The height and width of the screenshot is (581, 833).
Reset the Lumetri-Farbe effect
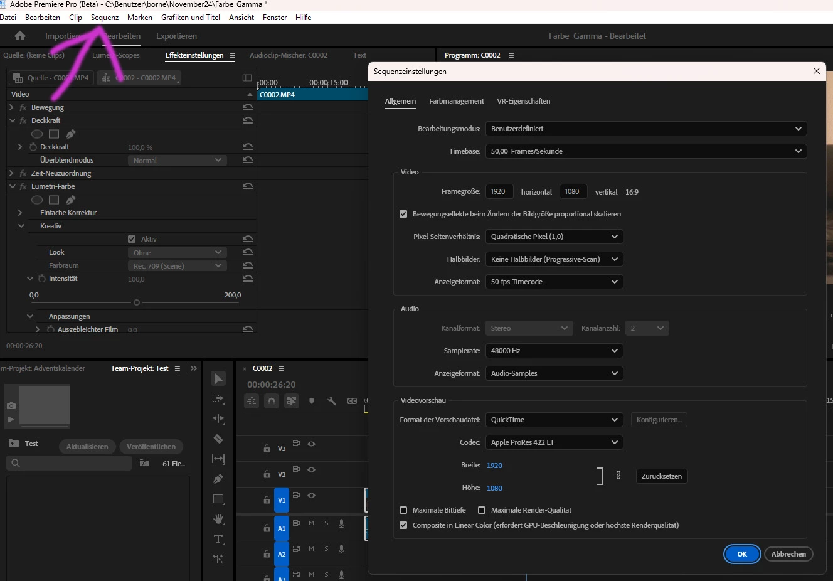[x=248, y=186]
